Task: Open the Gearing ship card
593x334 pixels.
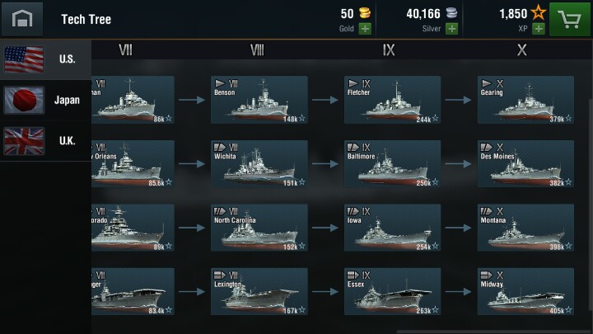Action: 525,101
